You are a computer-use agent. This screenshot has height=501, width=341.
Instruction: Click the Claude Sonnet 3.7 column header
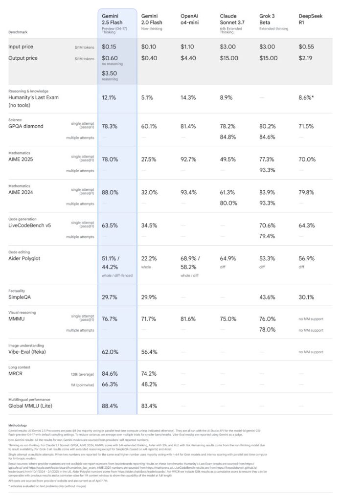(x=232, y=19)
